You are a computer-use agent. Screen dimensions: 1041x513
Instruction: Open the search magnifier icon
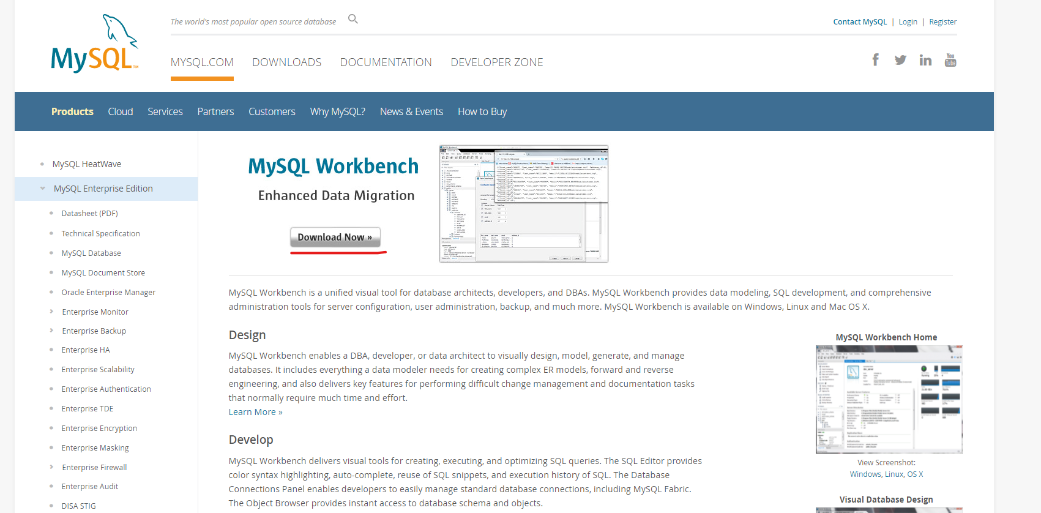coord(353,19)
